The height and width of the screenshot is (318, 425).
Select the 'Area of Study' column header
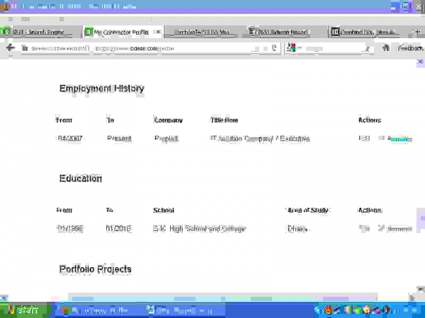308,210
